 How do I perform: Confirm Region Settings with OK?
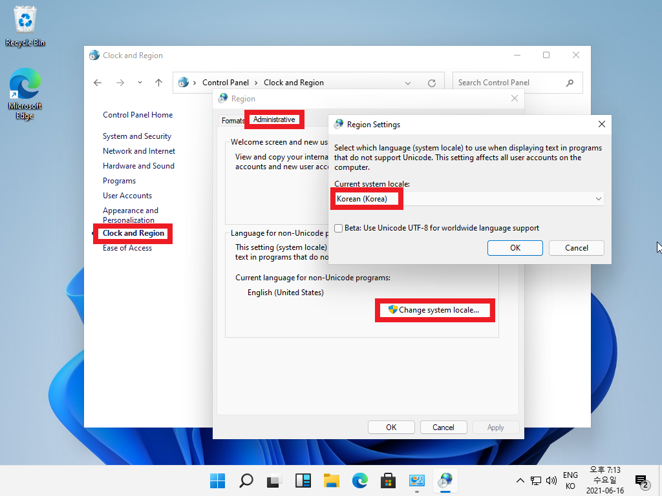pos(515,248)
